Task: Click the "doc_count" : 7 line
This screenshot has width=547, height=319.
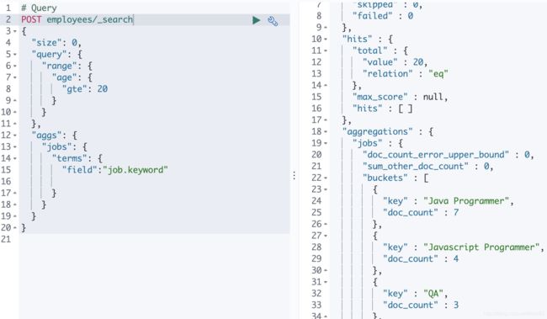Action: [x=421, y=213]
